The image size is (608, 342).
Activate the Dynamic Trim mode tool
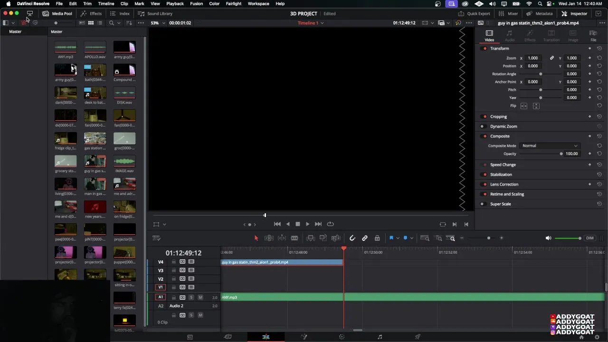tap(282, 238)
